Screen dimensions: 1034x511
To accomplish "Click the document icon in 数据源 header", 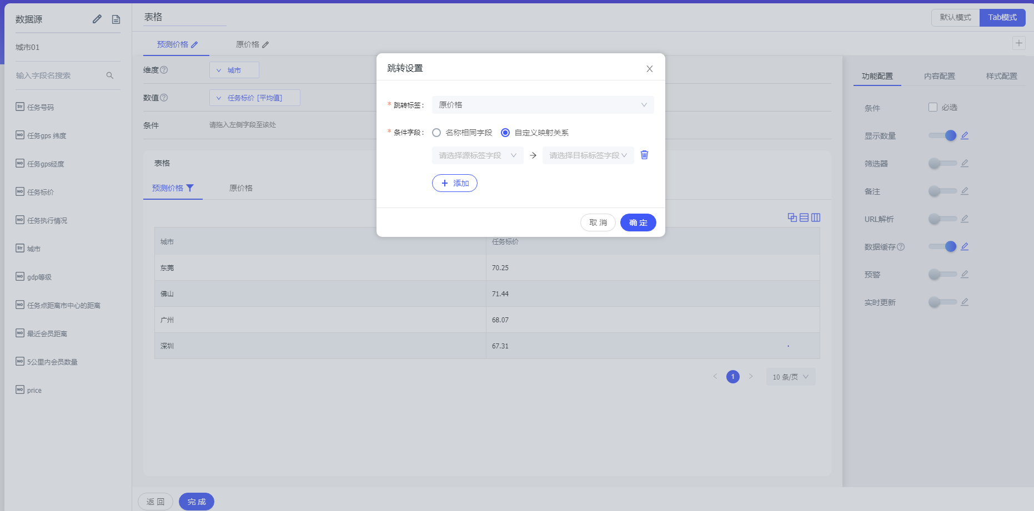I will (x=116, y=19).
